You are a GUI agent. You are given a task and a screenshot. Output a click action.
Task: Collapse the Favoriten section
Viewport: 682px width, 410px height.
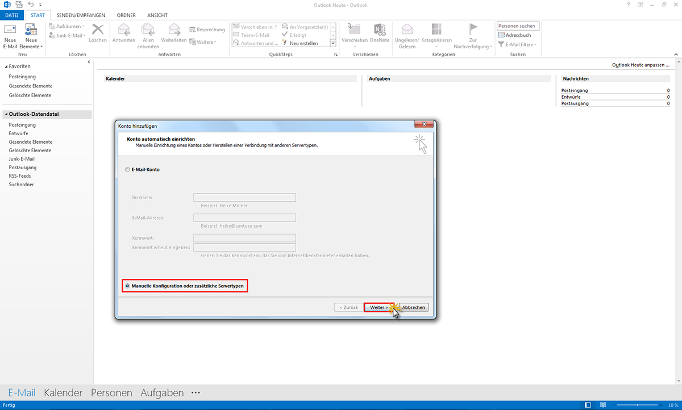pyautogui.click(x=5, y=66)
